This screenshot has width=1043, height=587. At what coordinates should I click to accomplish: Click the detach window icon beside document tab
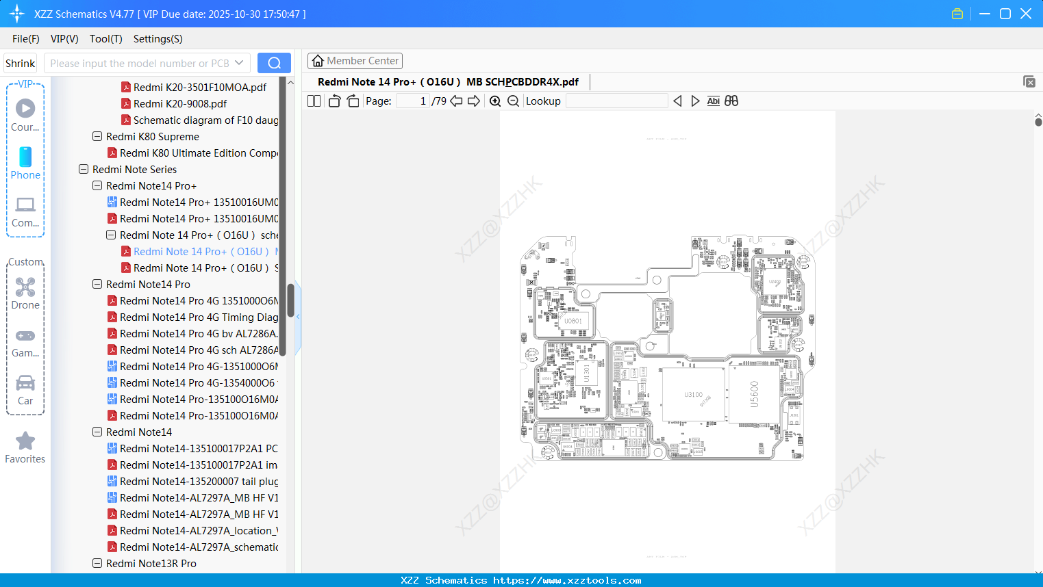tap(1029, 81)
